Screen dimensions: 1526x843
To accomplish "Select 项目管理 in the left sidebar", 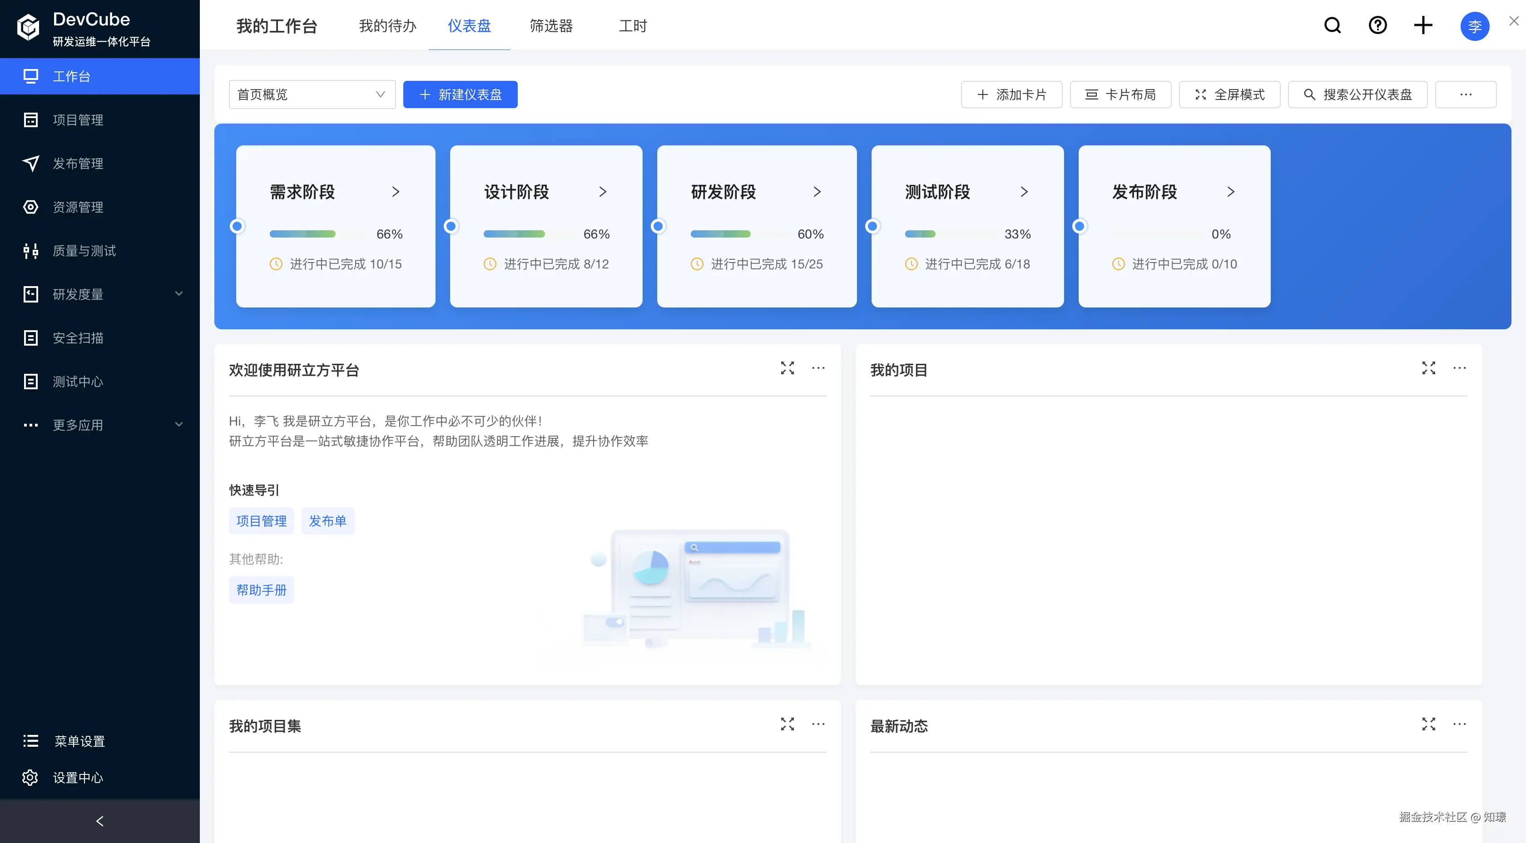I will [x=77, y=119].
